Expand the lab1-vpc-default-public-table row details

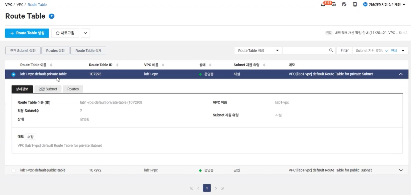tap(401, 170)
